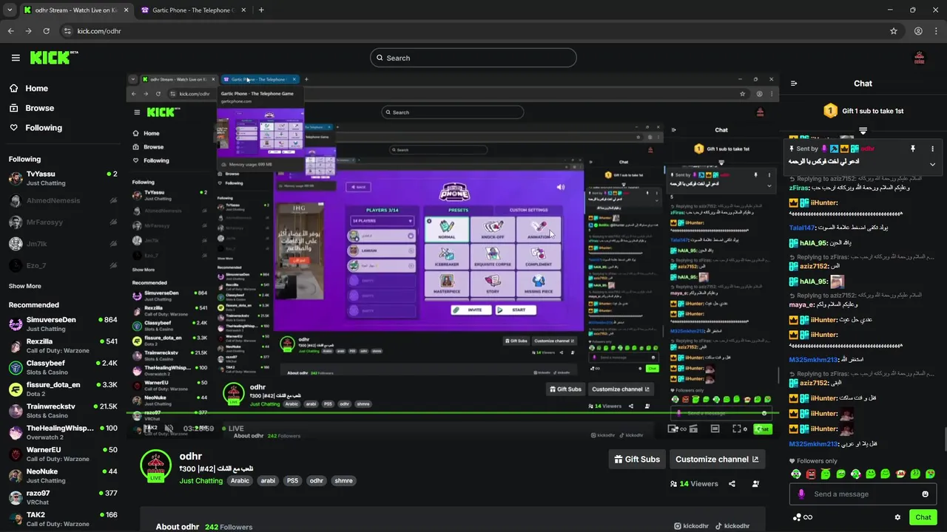947x532 pixels.
Task: Click the PS5 tag under the stream title
Action: pos(292,480)
